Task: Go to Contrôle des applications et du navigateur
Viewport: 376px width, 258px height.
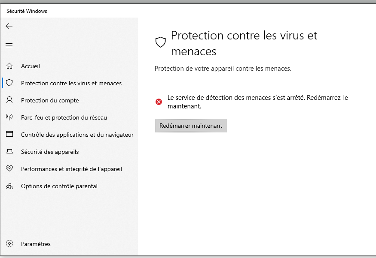Action: pos(77,135)
